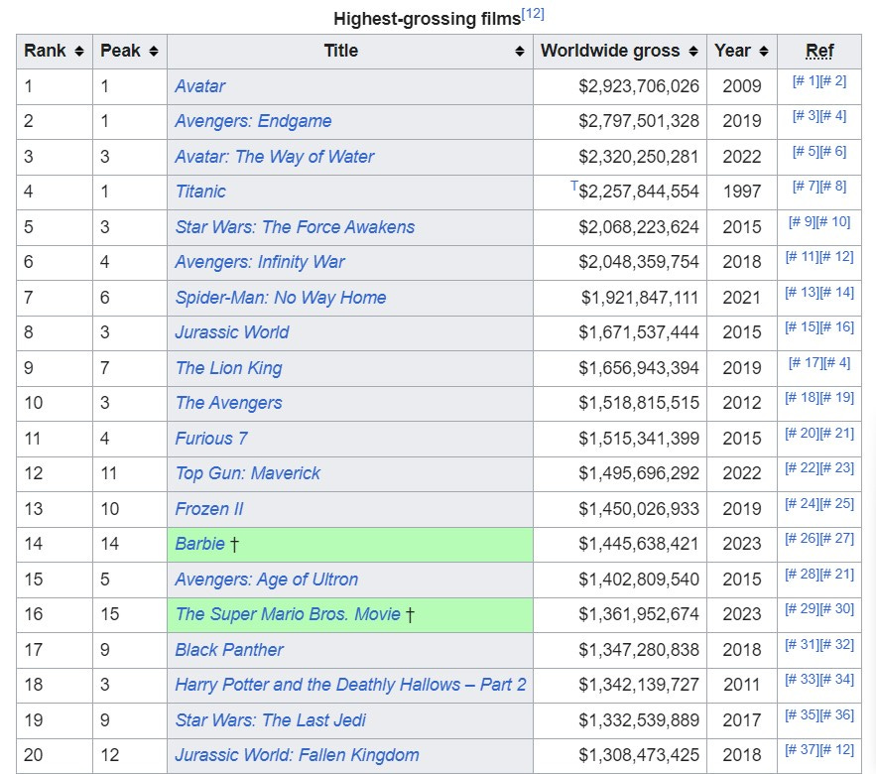The width and height of the screenshot is (876, 774).
Task: Open reference [# 34] for Harry Potter
Action: pos(837,679)
